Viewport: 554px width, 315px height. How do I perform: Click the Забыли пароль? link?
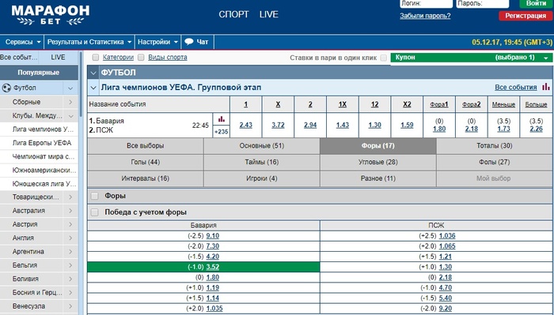425,16
